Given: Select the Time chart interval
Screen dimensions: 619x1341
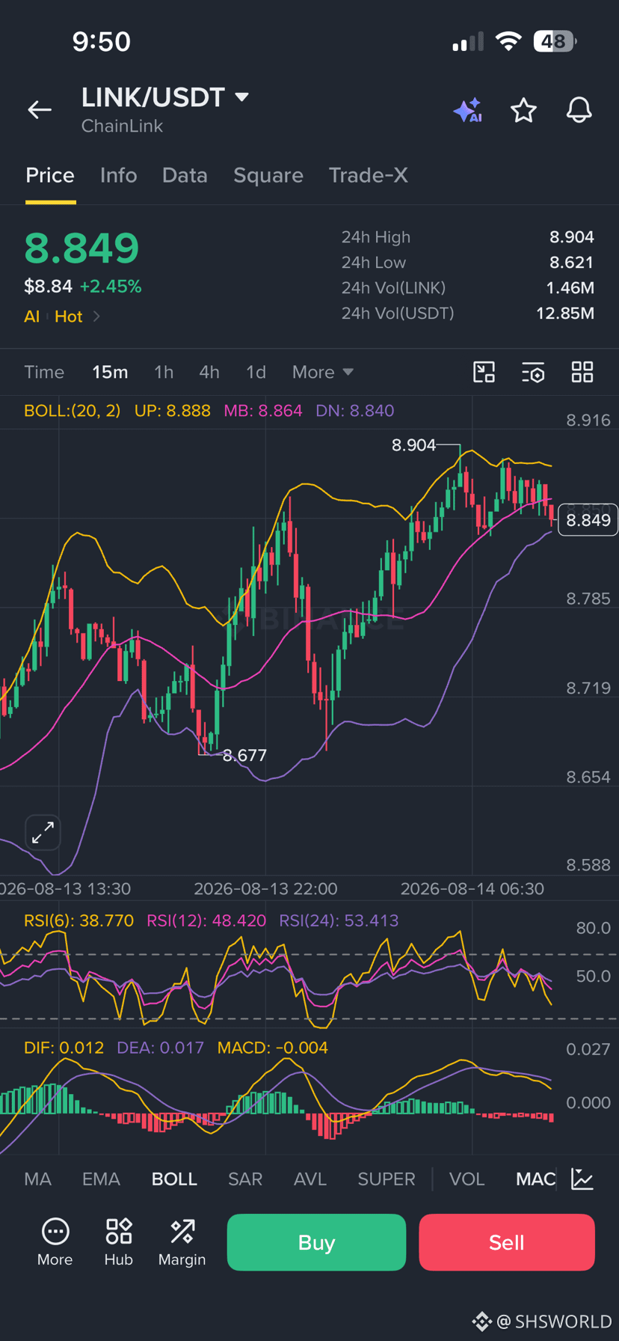Looking at the screenshot, I should [x=44, y=372].
